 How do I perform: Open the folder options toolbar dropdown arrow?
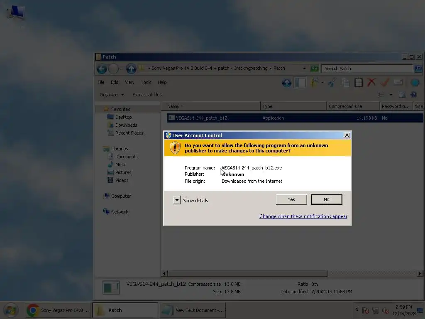click(322, 83)
